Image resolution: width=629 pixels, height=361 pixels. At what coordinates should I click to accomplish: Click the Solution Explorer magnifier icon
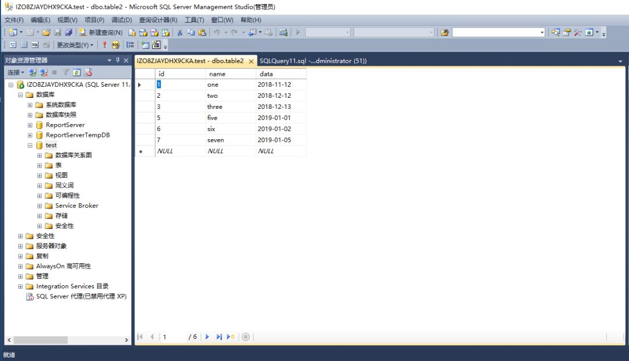click(x=555, y=33)
